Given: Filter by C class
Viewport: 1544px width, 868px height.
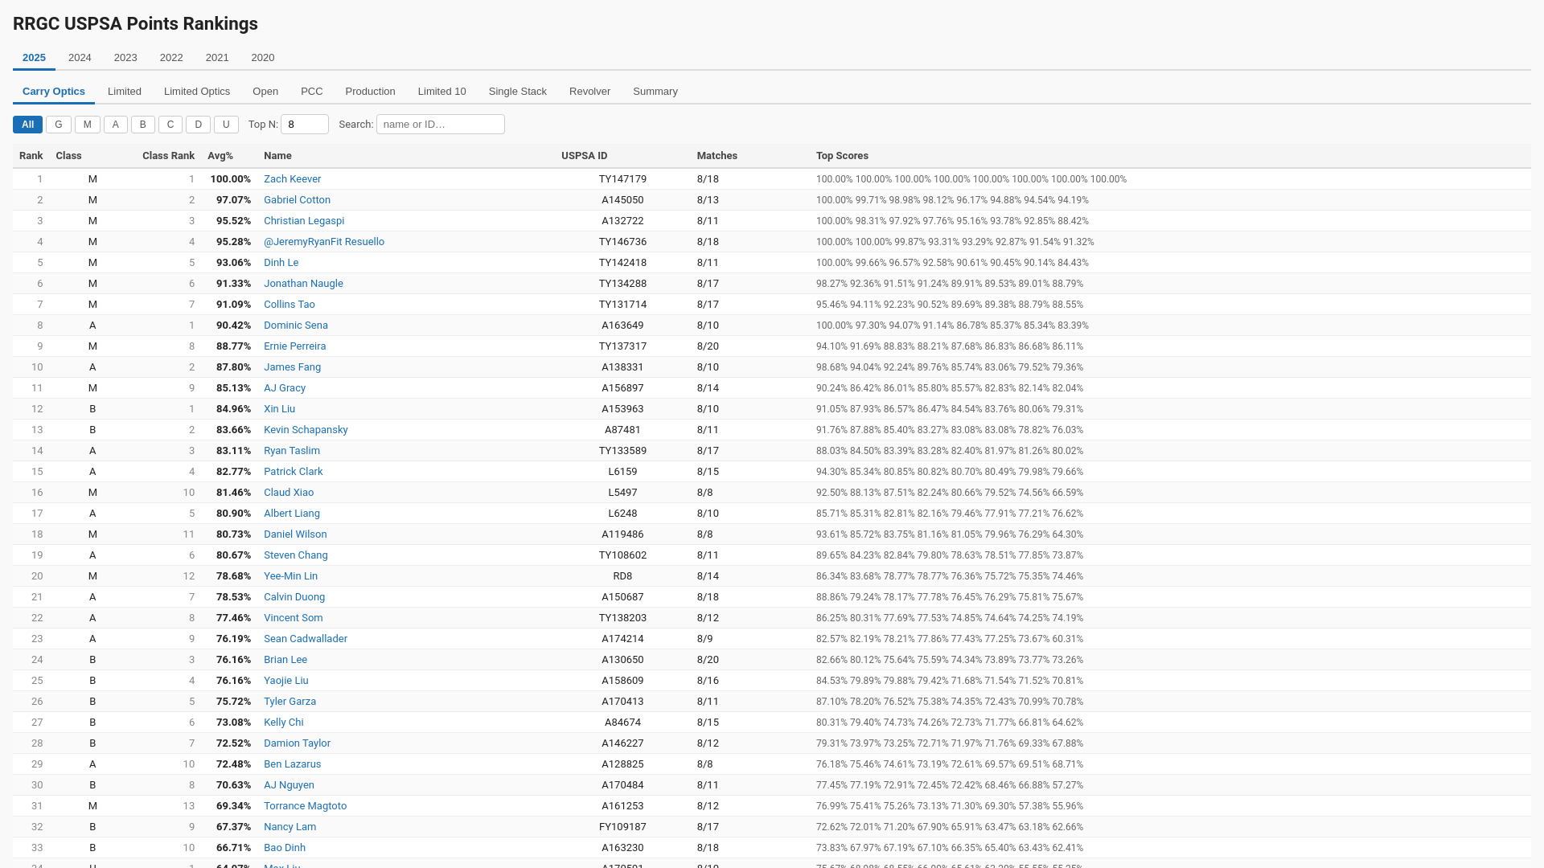Looking at the screenshot, I should (x=170, y=125).
